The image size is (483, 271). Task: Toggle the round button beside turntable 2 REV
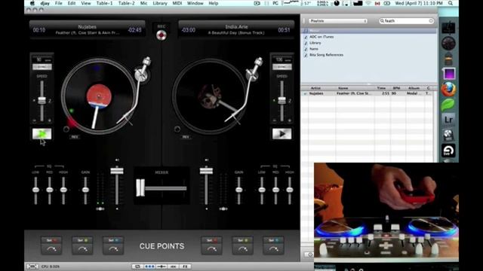point(177,129)
